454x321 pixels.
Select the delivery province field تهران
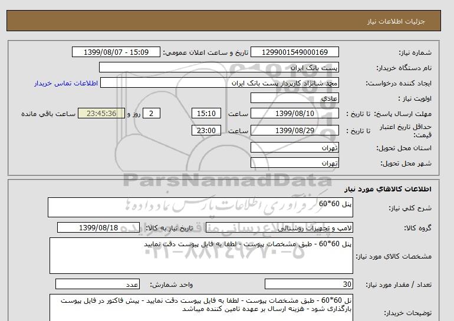click(x=294, y=147)
